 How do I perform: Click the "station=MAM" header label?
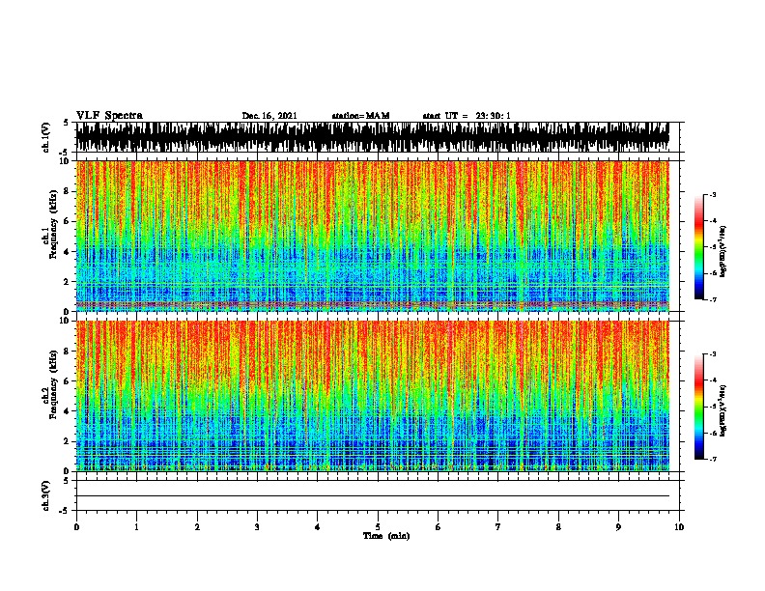[361, 116]
